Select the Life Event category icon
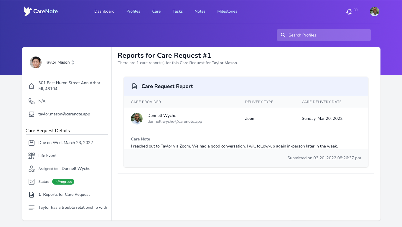Viewport: 402px width, 227px height. pos(32,155)
